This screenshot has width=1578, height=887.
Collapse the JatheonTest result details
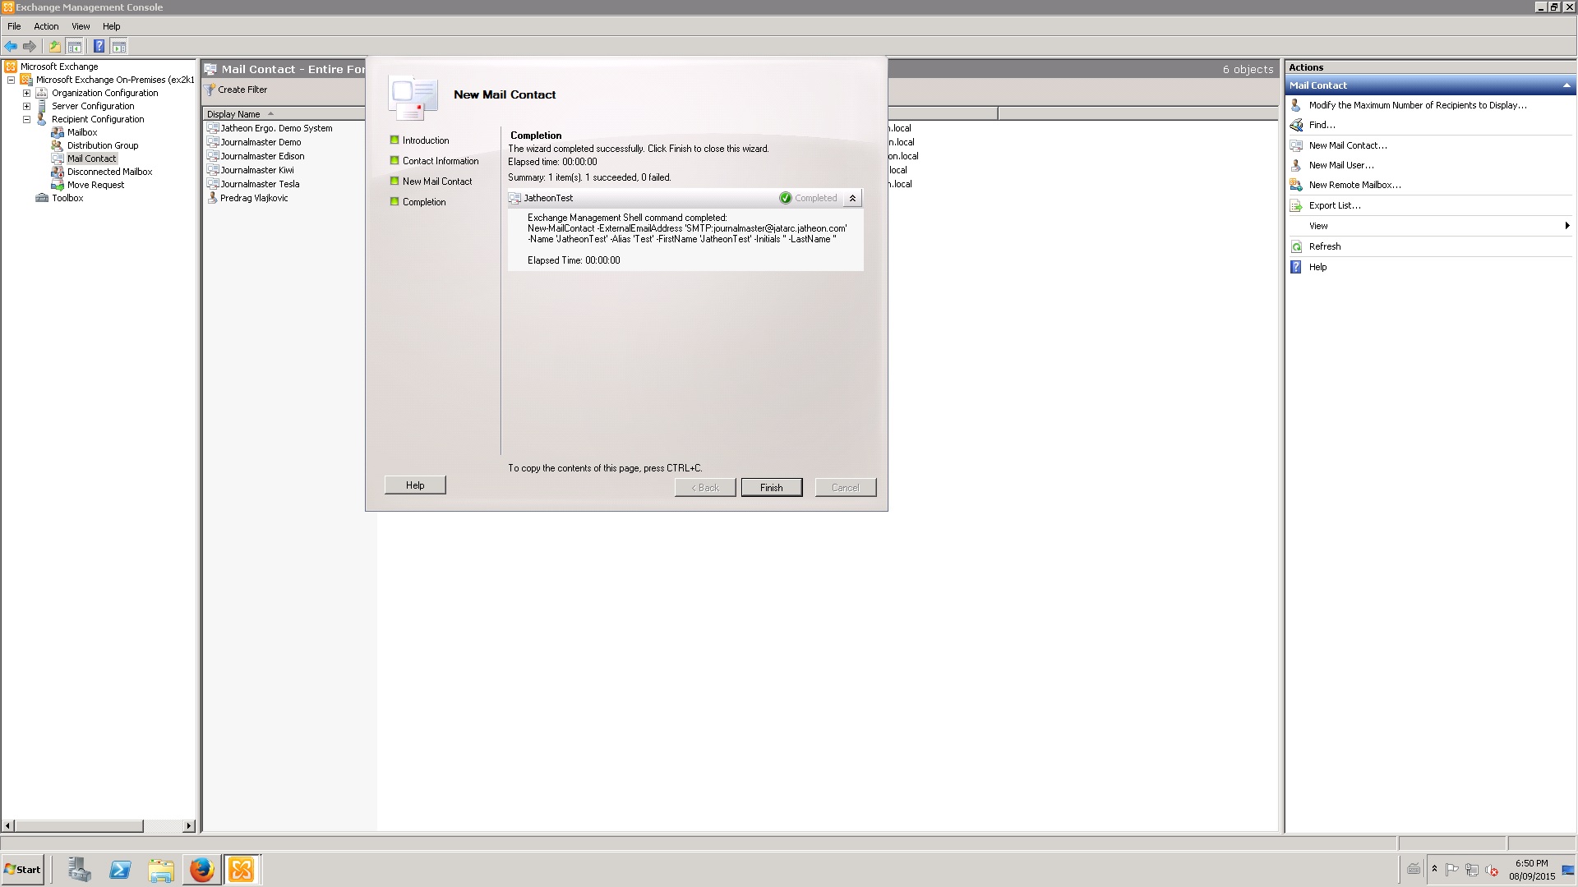coord(852,198)
